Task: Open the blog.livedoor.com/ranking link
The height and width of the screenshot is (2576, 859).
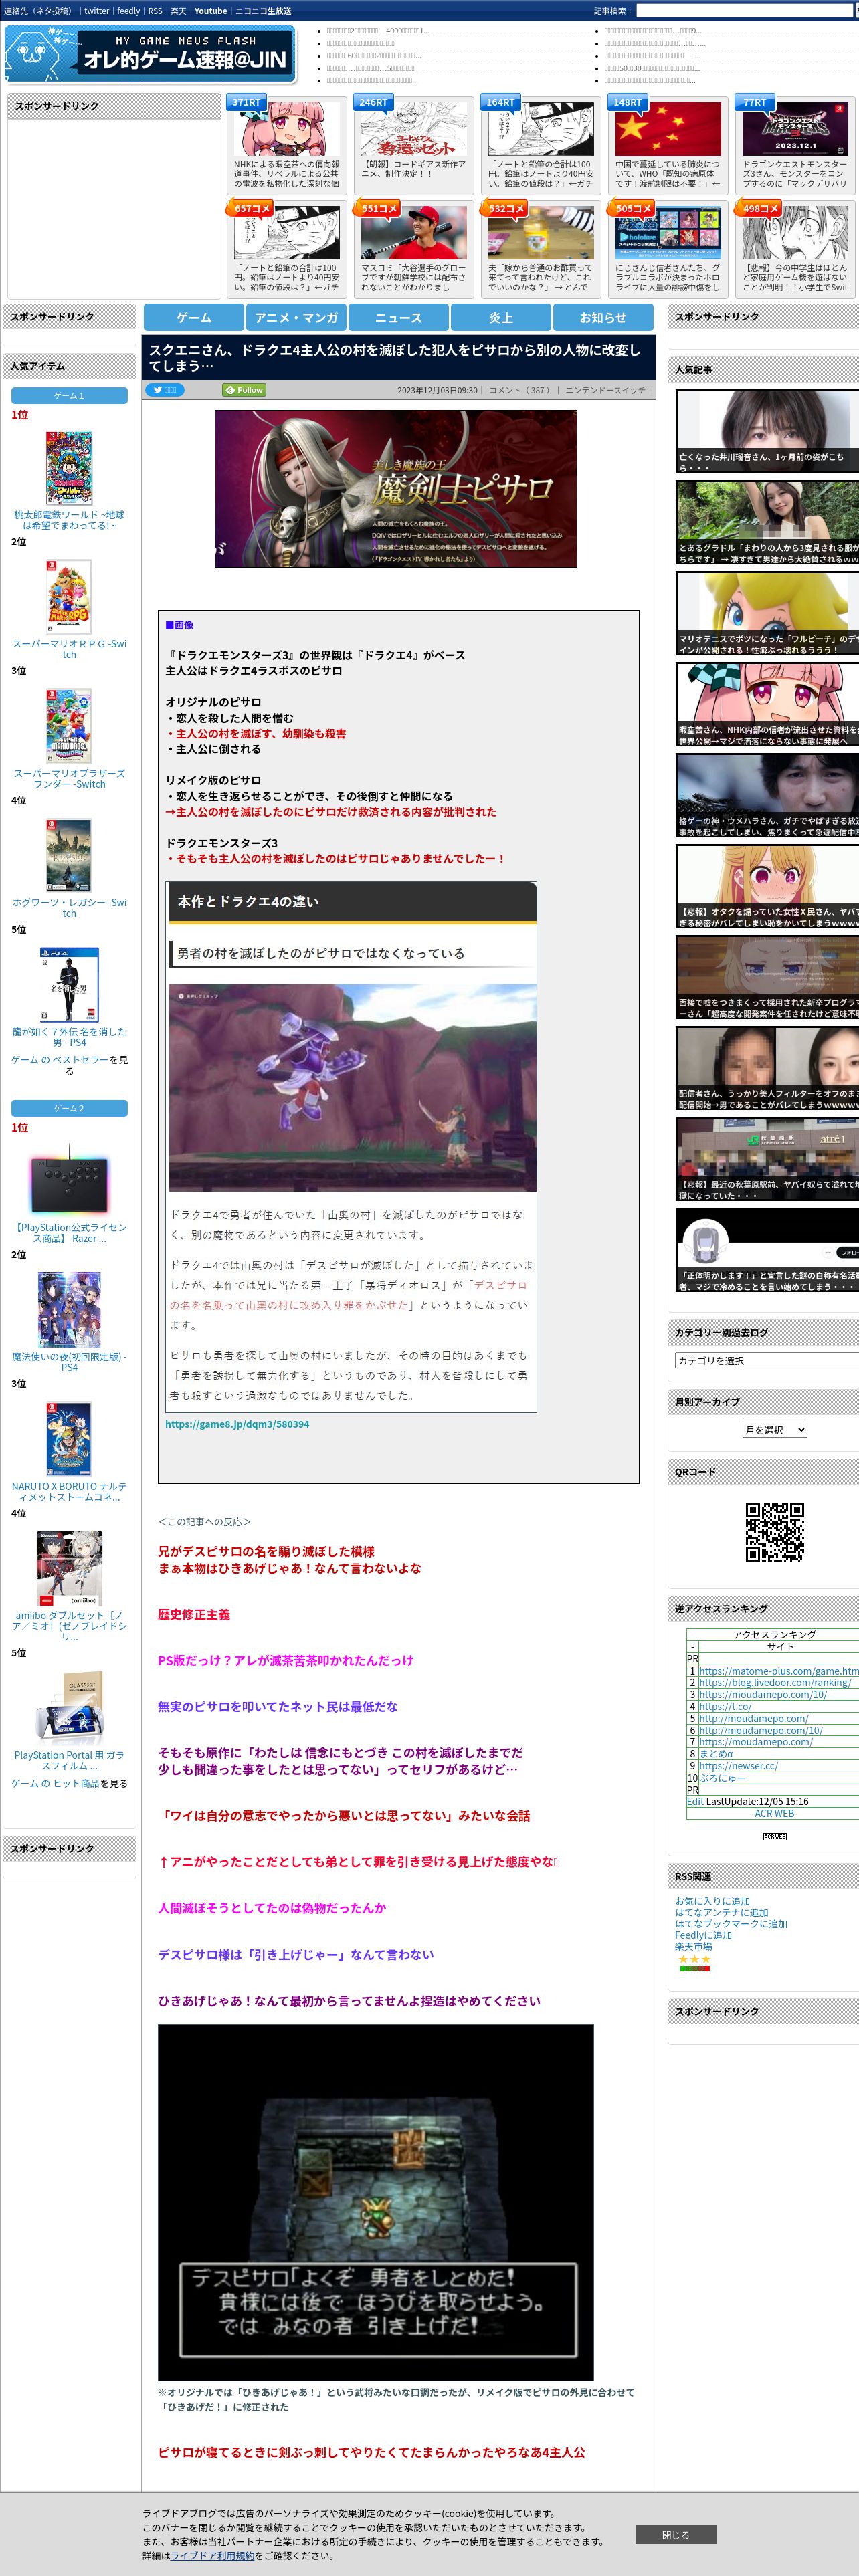Action: (x=775, y=1682)
